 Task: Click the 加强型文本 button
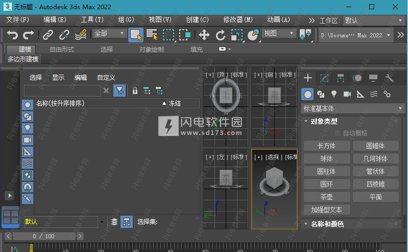tap(327, 210)
